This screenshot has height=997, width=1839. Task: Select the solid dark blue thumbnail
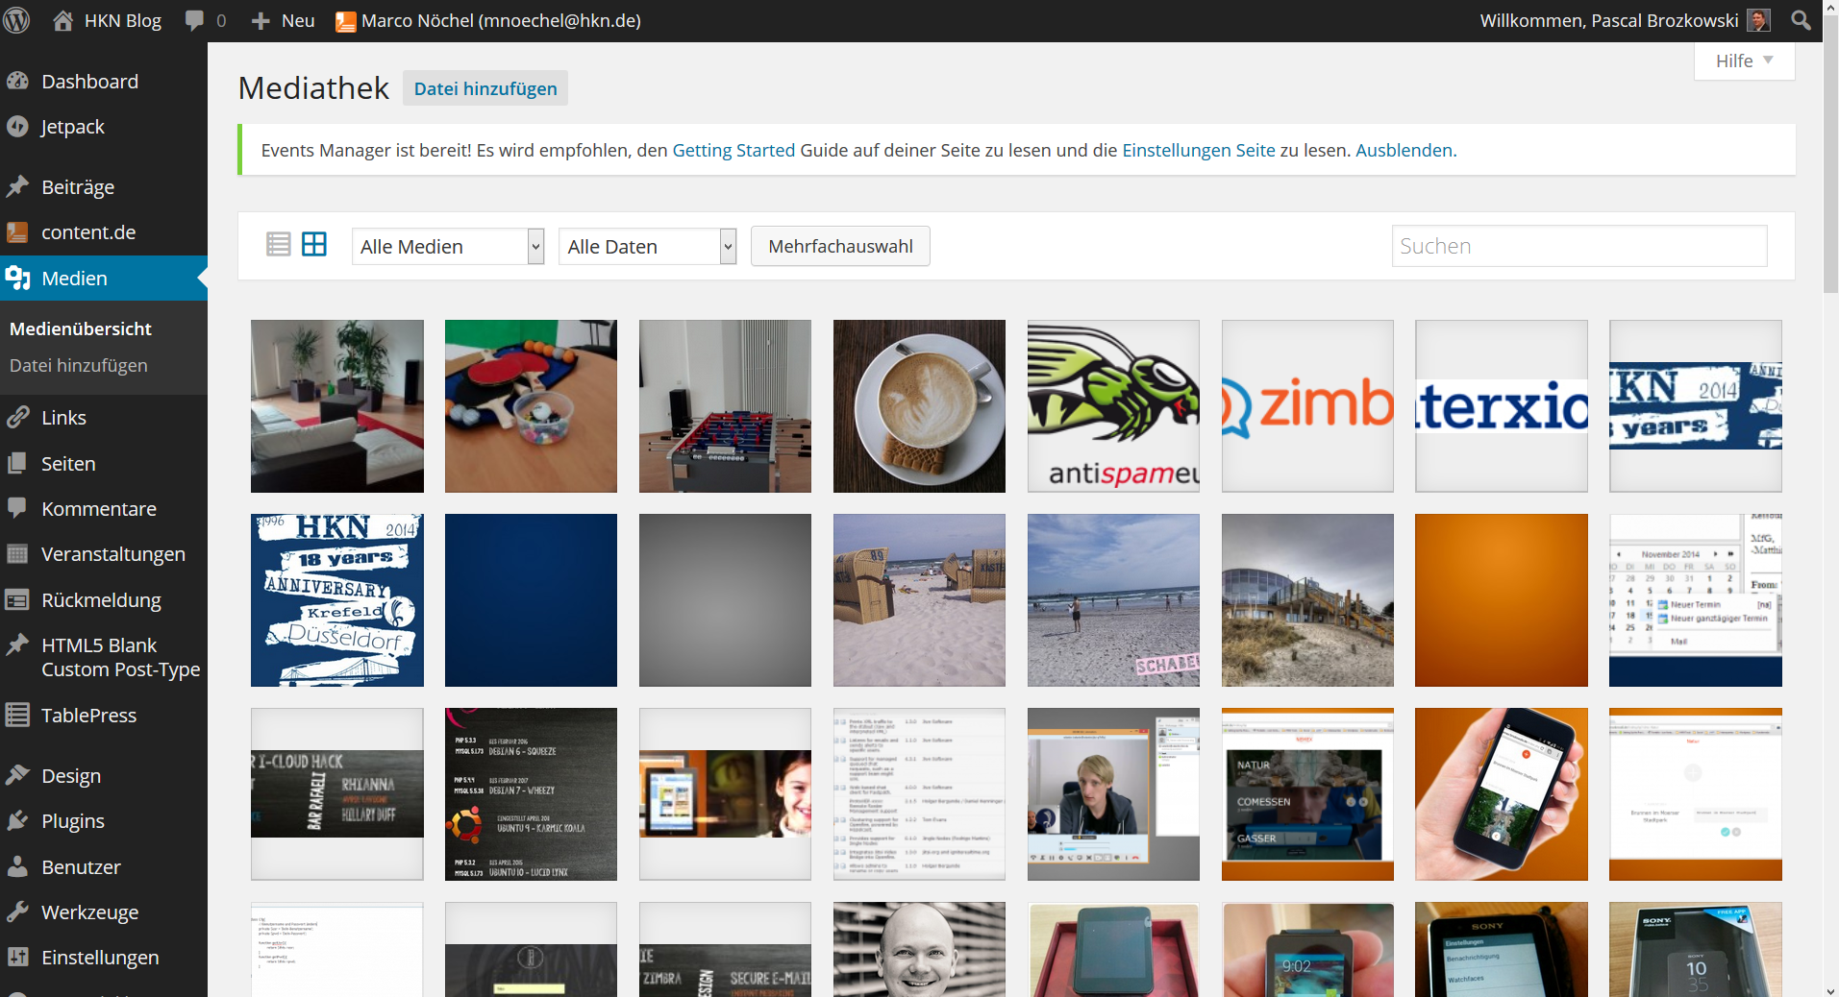pyautogui.click(x=531, y=600)
